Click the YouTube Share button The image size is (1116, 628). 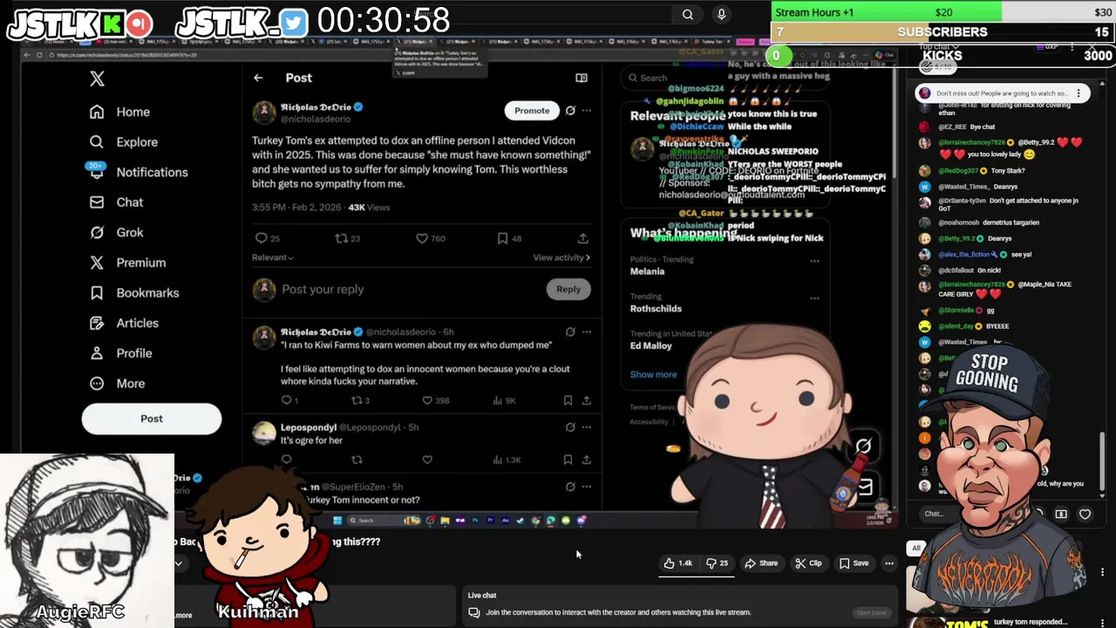(x=761, y=563)
